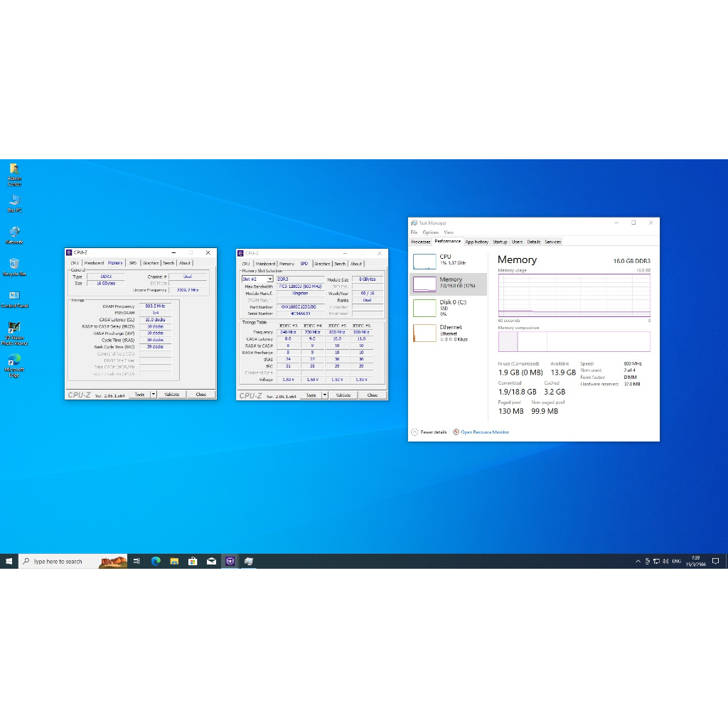Open the This PC desktop icon
728x728 pixels.
point(14,201)
